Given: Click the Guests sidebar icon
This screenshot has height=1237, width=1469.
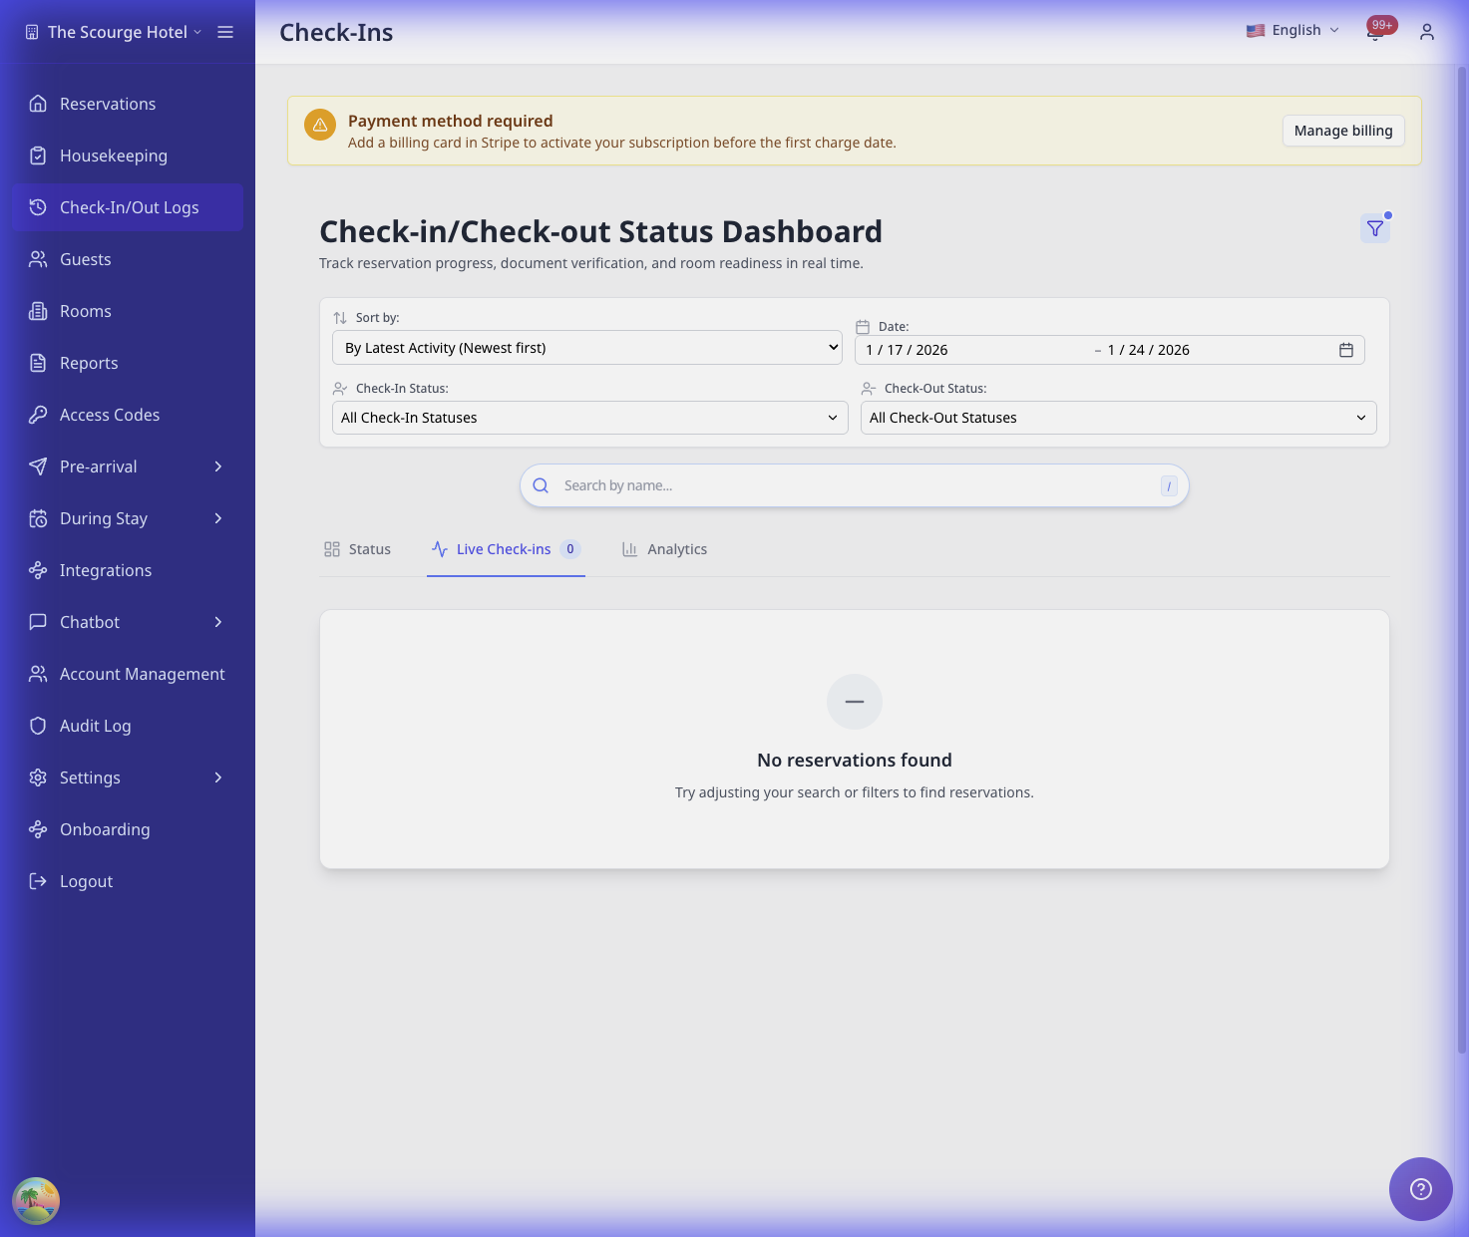Looking at the screenshot, I should 37,259.
